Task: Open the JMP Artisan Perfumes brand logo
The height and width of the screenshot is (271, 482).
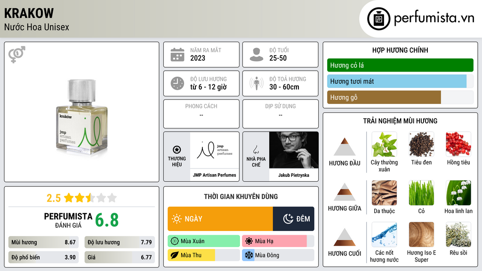Action: [215, 150]
